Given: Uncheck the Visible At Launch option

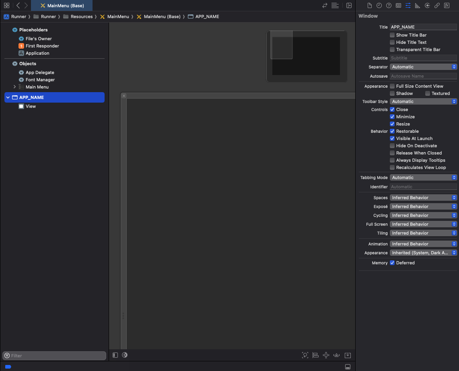Looking at the screenshot, I should point(392,138).
